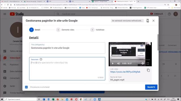Screen dimensions: 181x101
Task: Click the dialog's vertical scrollbar
Action: (158, 42)
